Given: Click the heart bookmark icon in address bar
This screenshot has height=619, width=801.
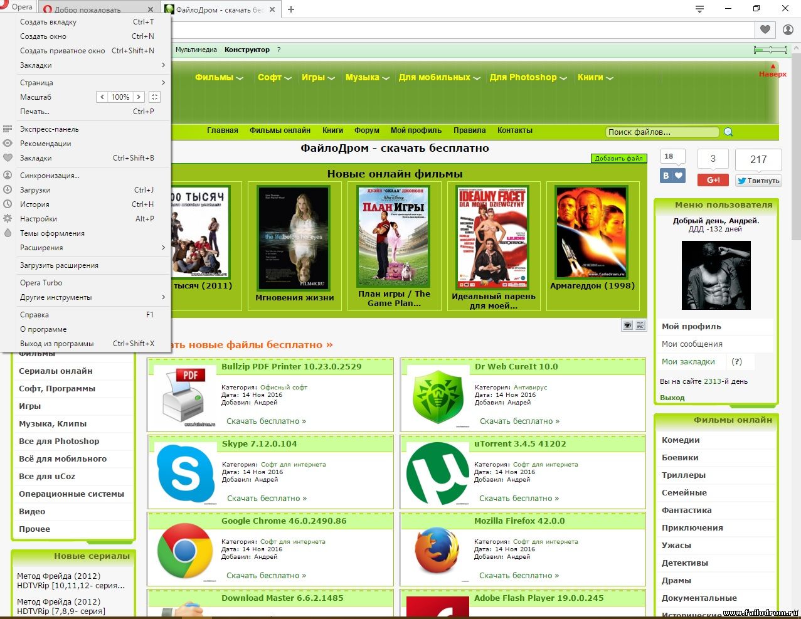Looking at the screenshot, I should click(x=765, y=29).
